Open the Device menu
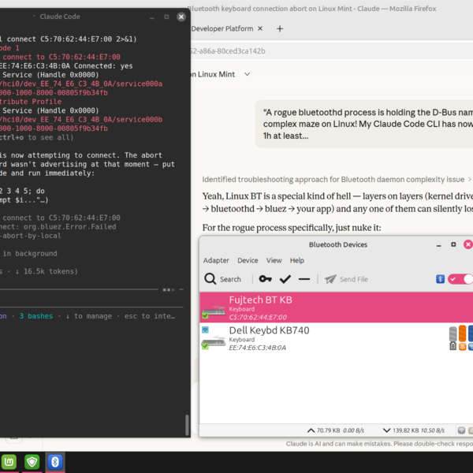 [248, 260]
